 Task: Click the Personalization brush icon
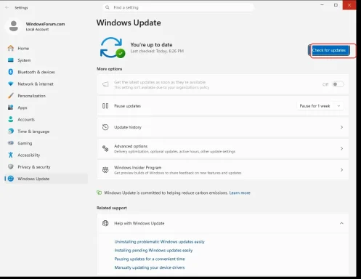[x=11, y=96]
